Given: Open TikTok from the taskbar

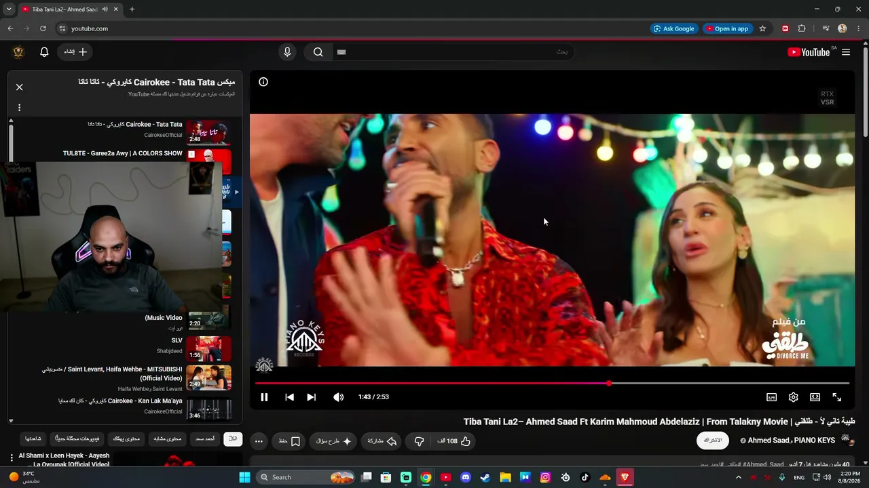Looking at the screenshot, I should pos(585,477).
